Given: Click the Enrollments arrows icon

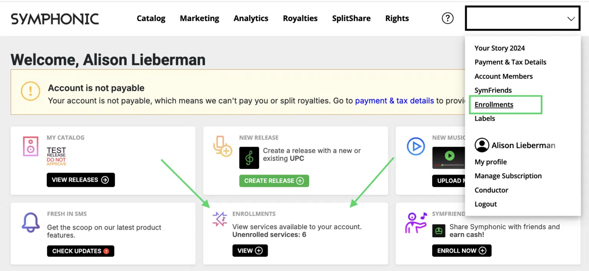Looking at the screenshot, I should 220,219.
